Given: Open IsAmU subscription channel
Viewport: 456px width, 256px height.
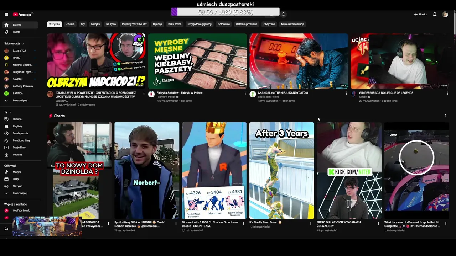Looking at the screenshot, I should [20, 58].
